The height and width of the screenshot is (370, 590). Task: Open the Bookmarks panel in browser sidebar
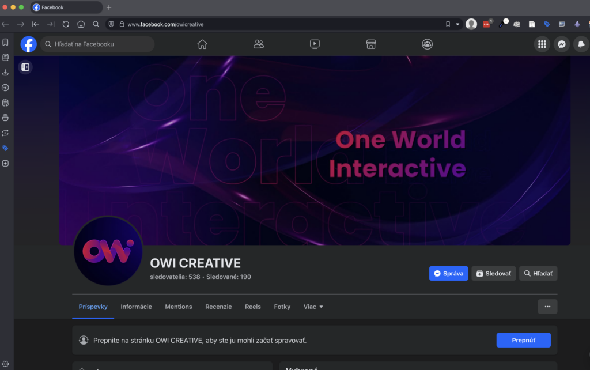pos(5,42)
